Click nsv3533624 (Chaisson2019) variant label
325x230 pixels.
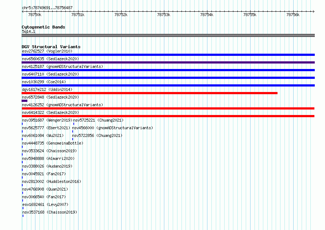(x=49, y=151)
